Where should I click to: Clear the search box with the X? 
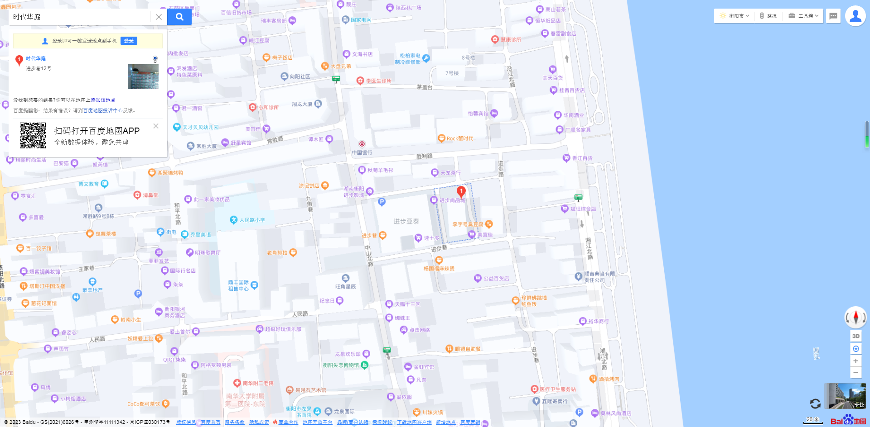pos(159,17)
